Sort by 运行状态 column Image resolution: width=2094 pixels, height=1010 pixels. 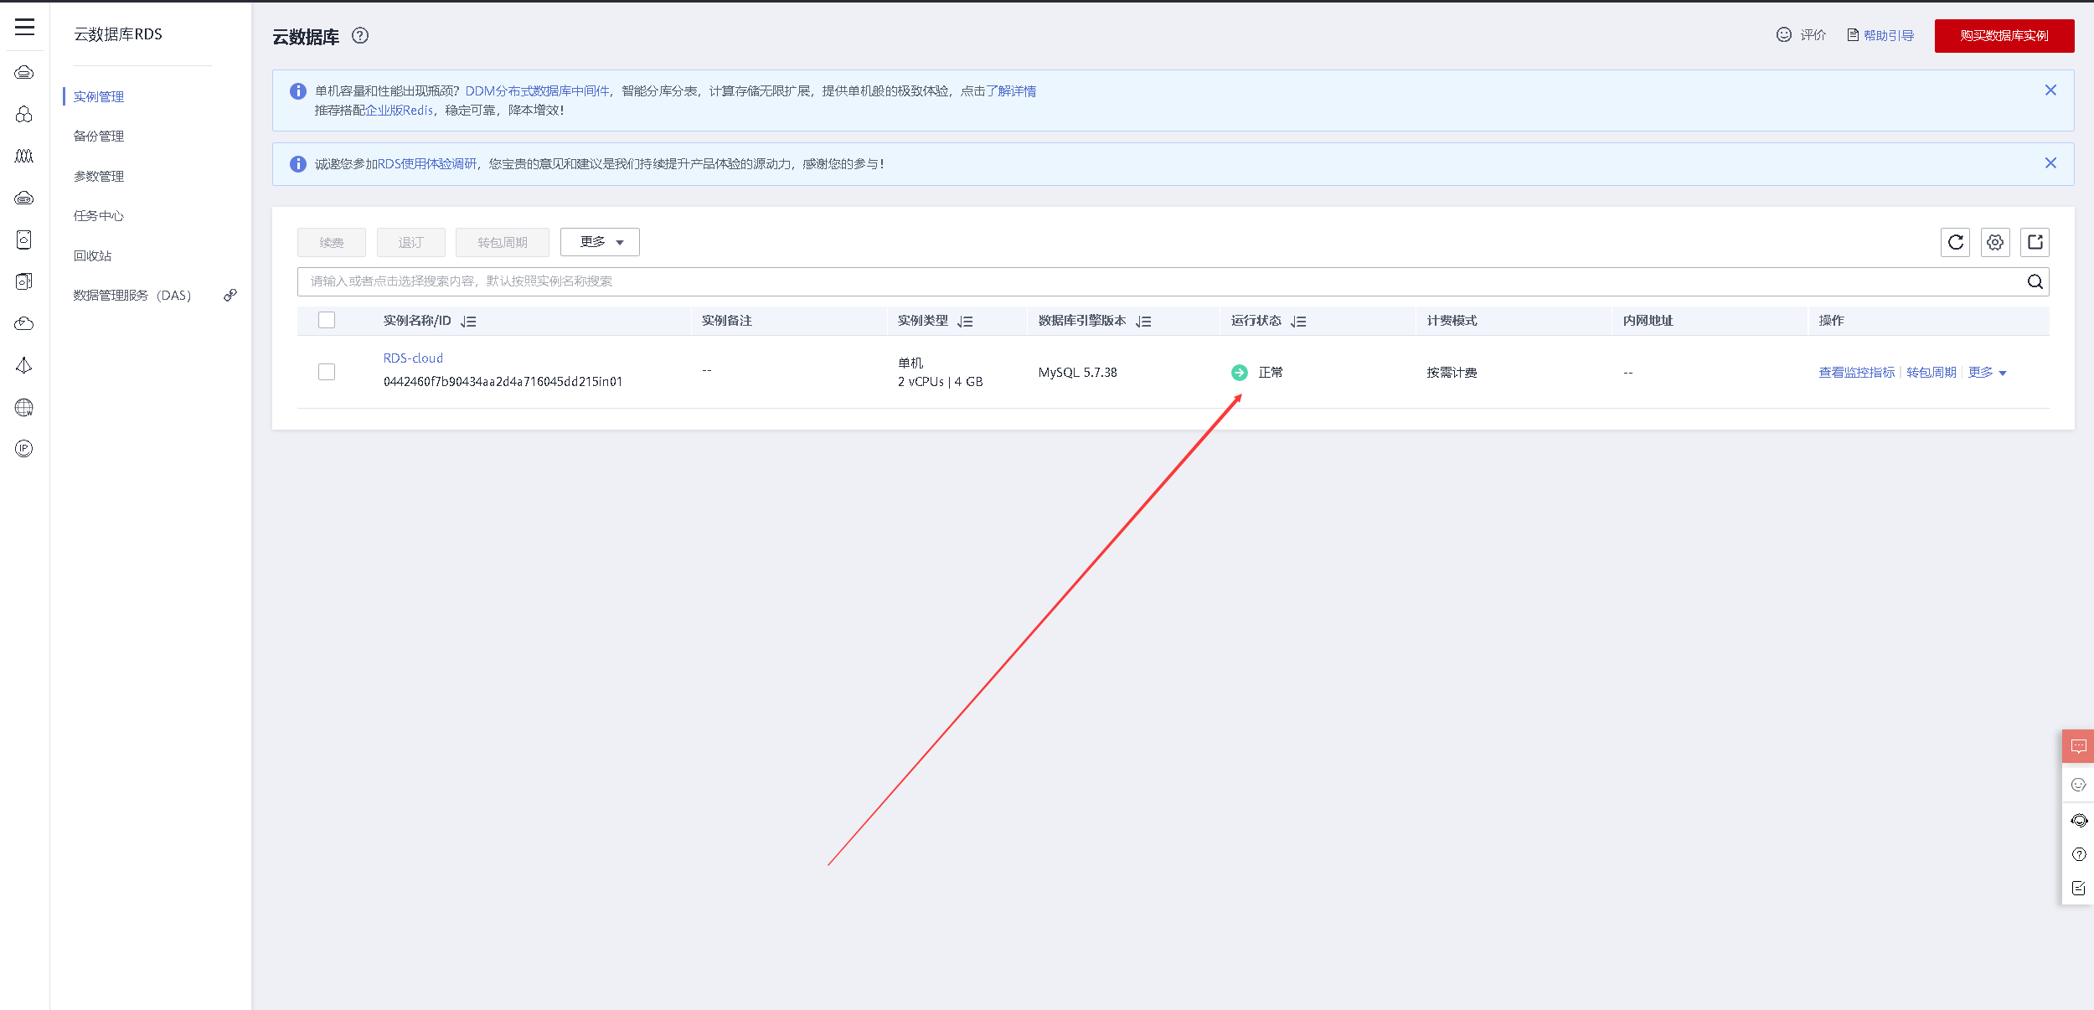coord(1298,322)
